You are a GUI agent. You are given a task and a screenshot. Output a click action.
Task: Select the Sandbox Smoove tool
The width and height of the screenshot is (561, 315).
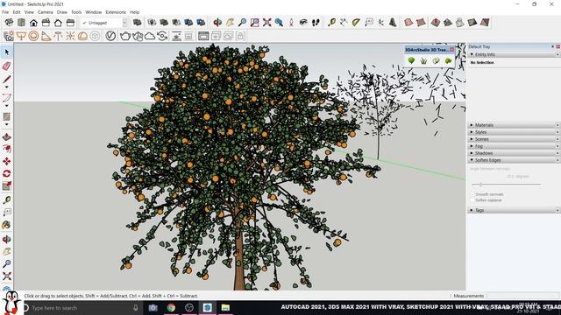pyautogui.click(x=436, y=23)
